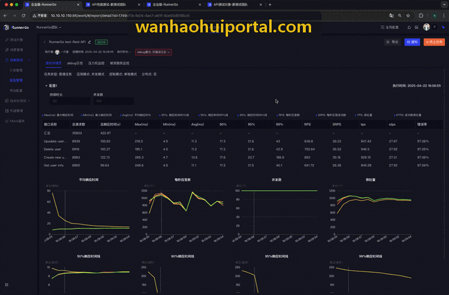The height and width of the screenshot is (295, 449).
Task: Switch to the API测试对象 browser tab
Action: coord(235,5)
